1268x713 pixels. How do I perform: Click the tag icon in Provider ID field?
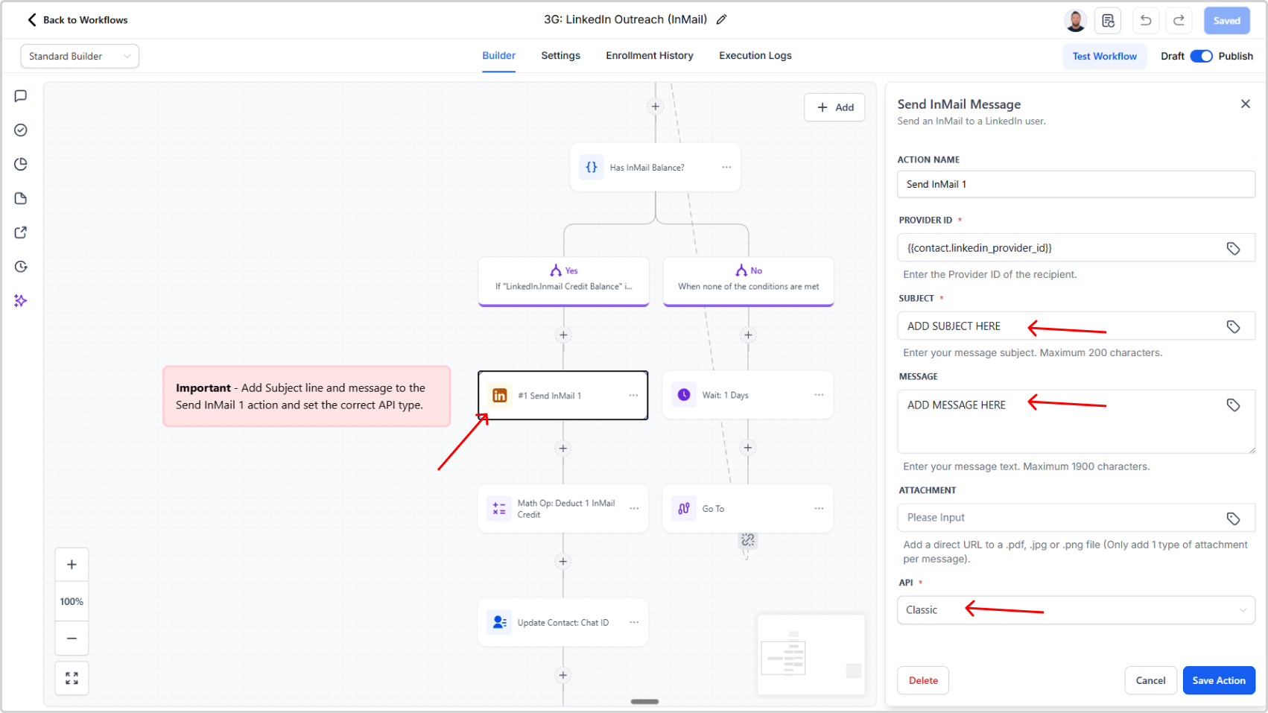click(x=1233, y=248)
